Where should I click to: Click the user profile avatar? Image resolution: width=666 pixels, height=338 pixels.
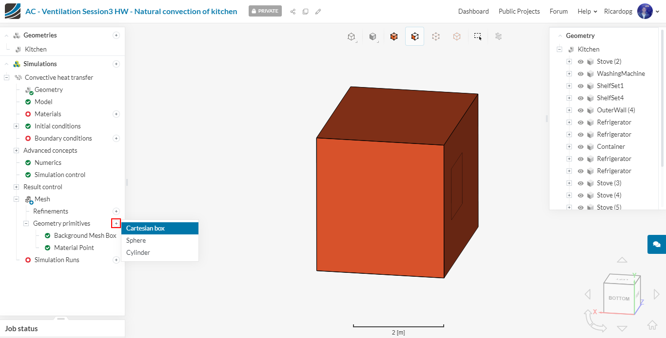[x=645, y=11]
